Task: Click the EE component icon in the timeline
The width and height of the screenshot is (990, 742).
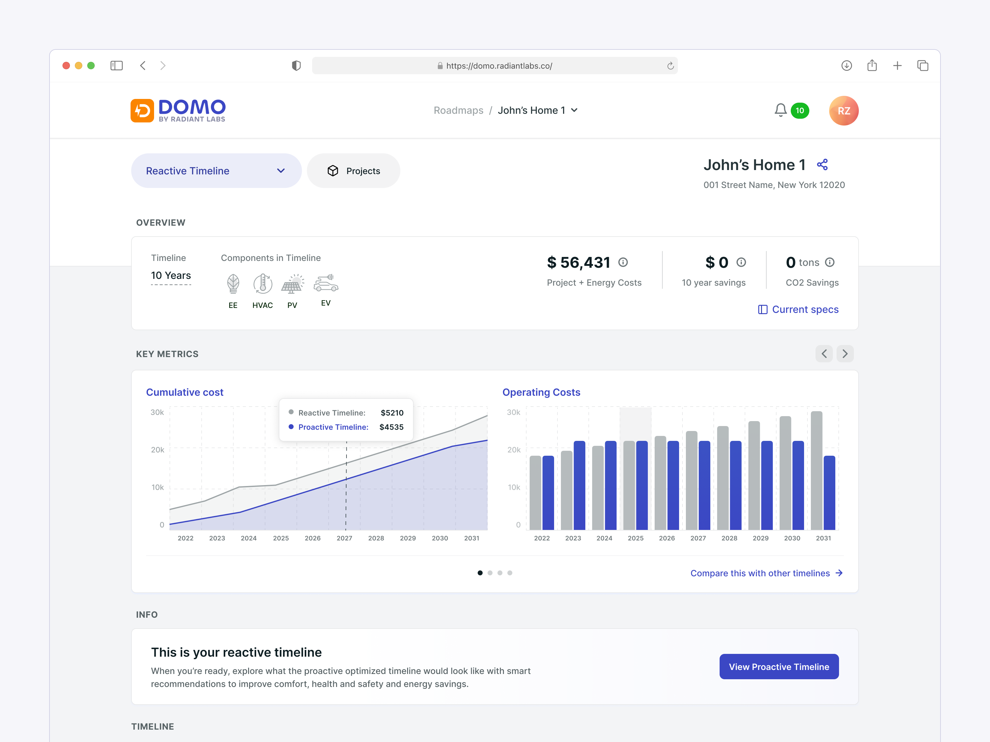Action: pyautogui.click(x=233, y=284)
